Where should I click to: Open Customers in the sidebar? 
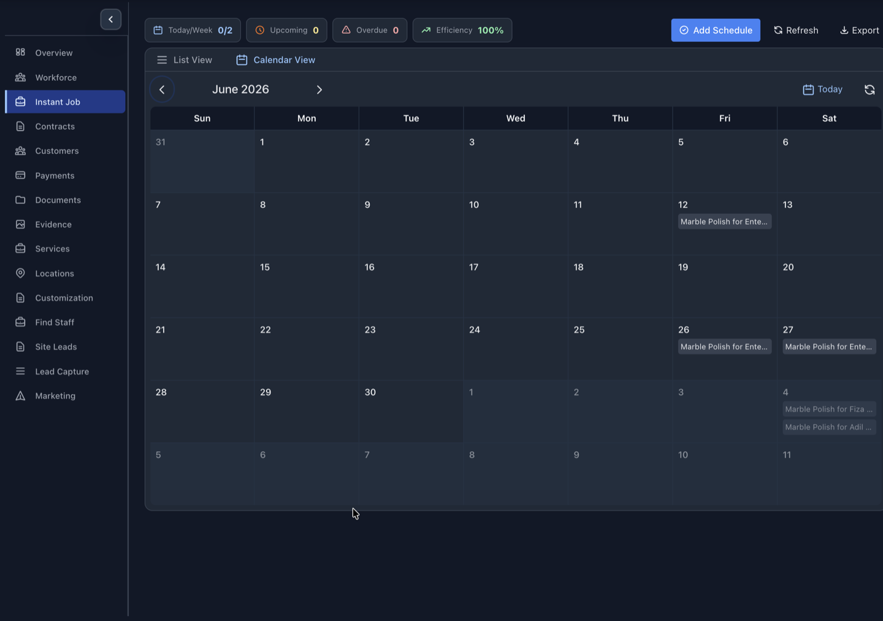65,151
